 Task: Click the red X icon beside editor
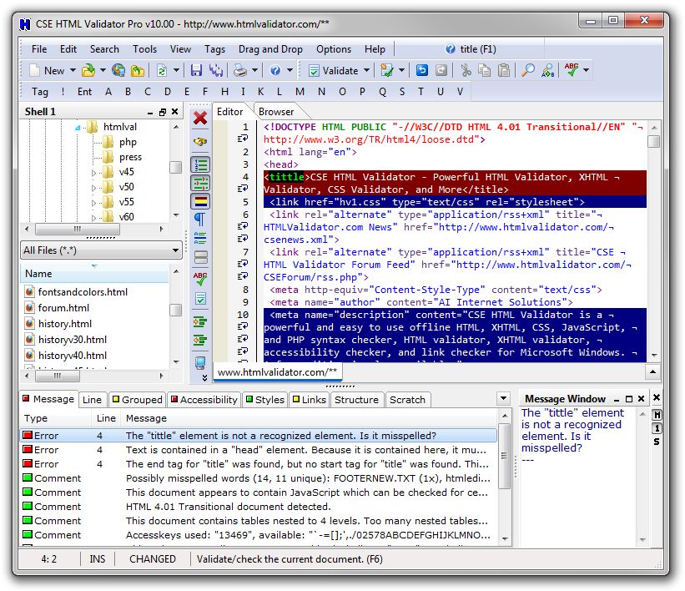coord(200,118)
